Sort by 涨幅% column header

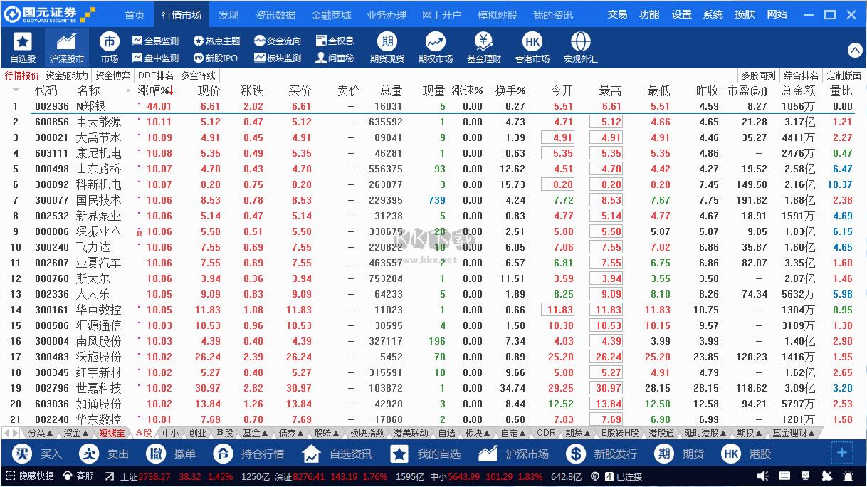click(155, 91)
